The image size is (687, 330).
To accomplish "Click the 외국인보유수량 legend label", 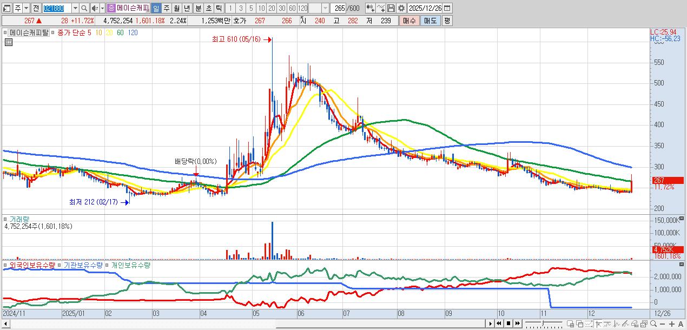I will 32,265.
